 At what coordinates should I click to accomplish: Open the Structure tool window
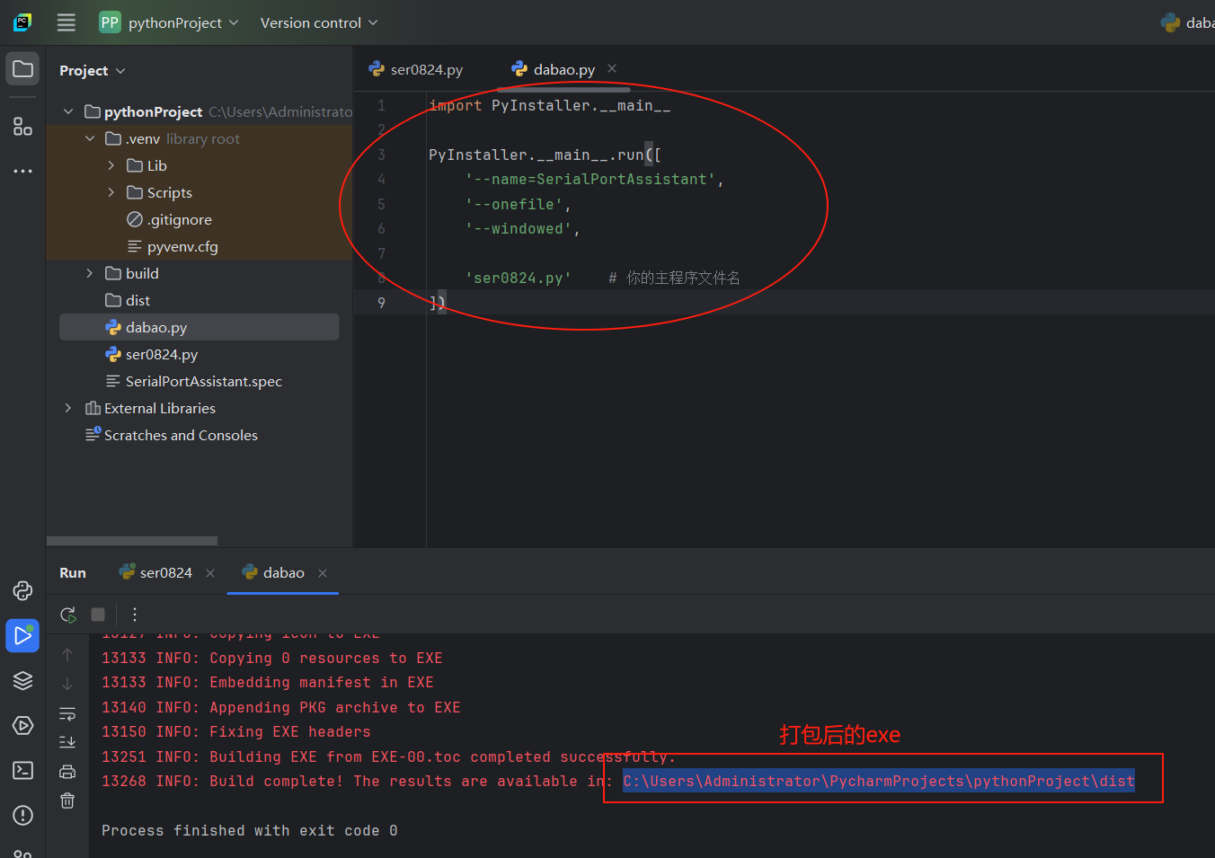pos(22,127)
